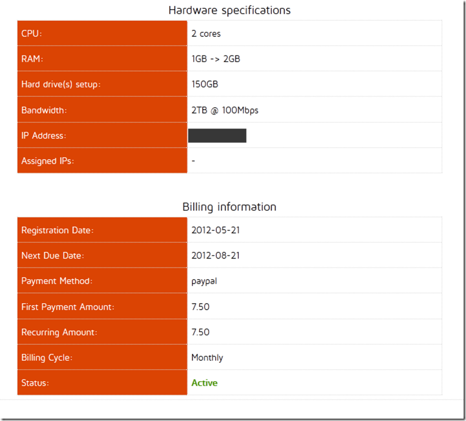Select the 'Next Due Date:' label
This screenshot has height=421, width=466.
tap(52, 255)
